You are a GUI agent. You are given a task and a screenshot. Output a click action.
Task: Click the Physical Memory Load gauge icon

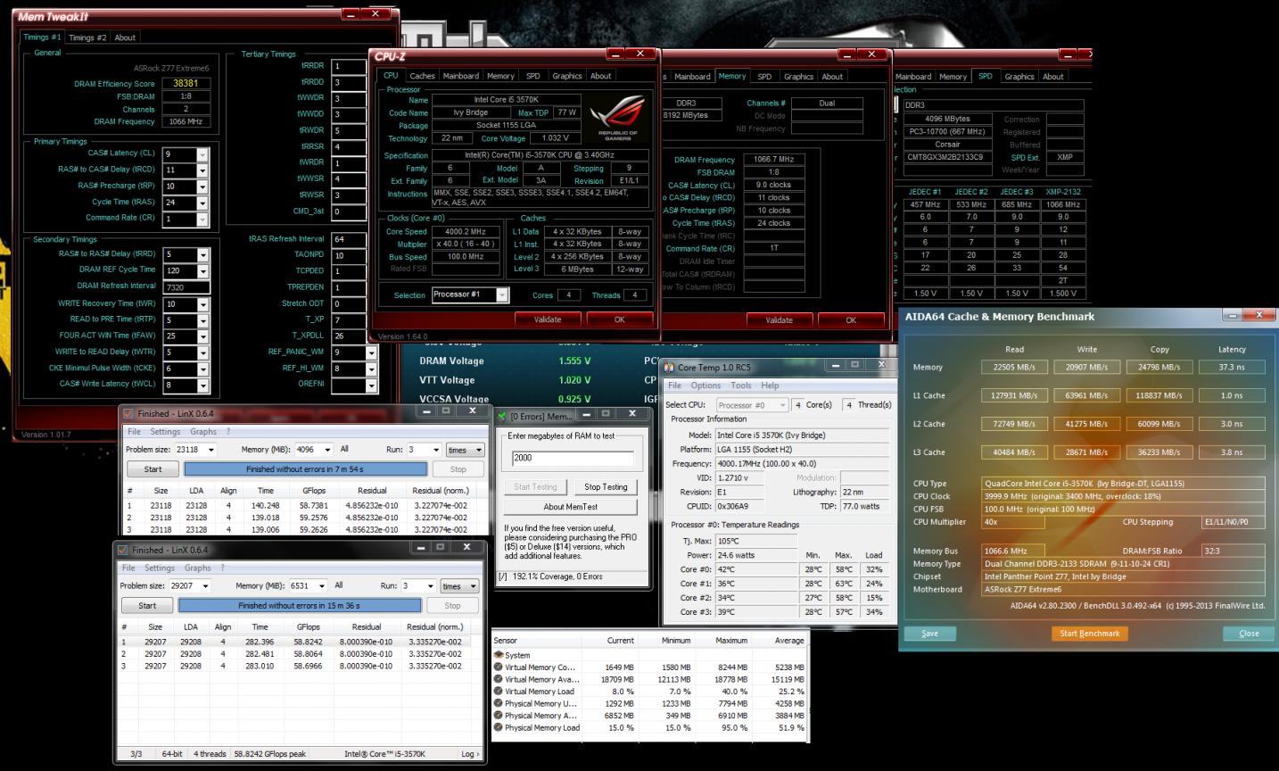499,727
